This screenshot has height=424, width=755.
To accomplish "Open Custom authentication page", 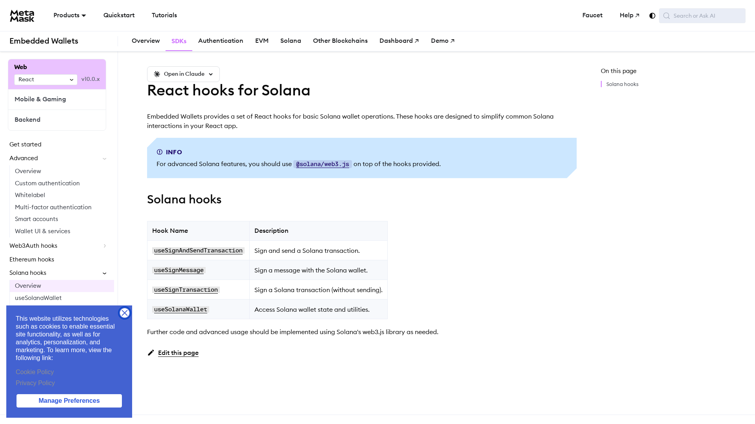I will (x=47, y=183).
